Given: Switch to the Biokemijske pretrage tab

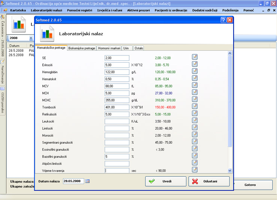Looking at the screenshot, I should click(82, 48).
